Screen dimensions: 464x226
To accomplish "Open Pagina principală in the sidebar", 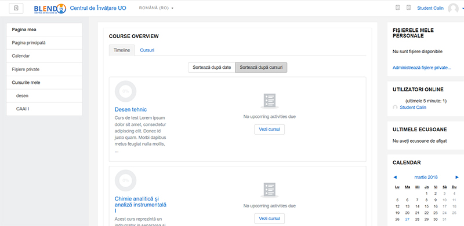I will pos(45,43).
